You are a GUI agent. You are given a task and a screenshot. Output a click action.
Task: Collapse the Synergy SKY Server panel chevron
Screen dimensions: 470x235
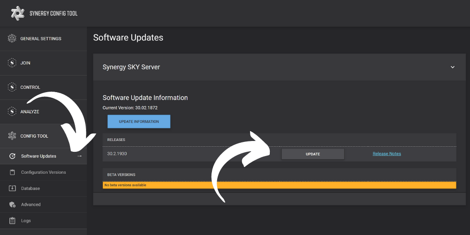pos(453,67)
